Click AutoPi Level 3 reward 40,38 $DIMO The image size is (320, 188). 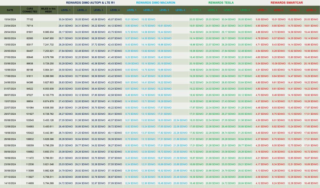click(x=98, y=63)
